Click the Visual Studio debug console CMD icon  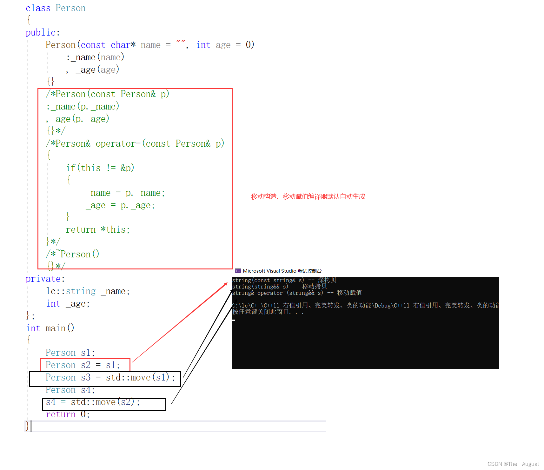coord(238,271)
